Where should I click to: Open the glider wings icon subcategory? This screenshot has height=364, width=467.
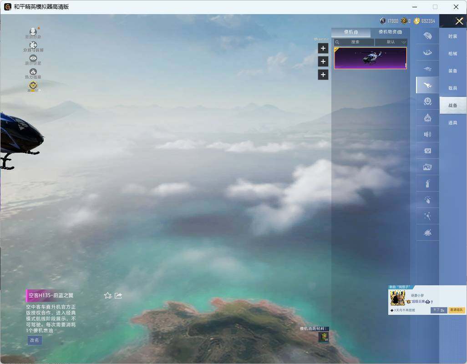(x=427, y=52)
